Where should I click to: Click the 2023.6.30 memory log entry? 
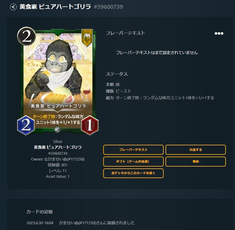point(81,223)
